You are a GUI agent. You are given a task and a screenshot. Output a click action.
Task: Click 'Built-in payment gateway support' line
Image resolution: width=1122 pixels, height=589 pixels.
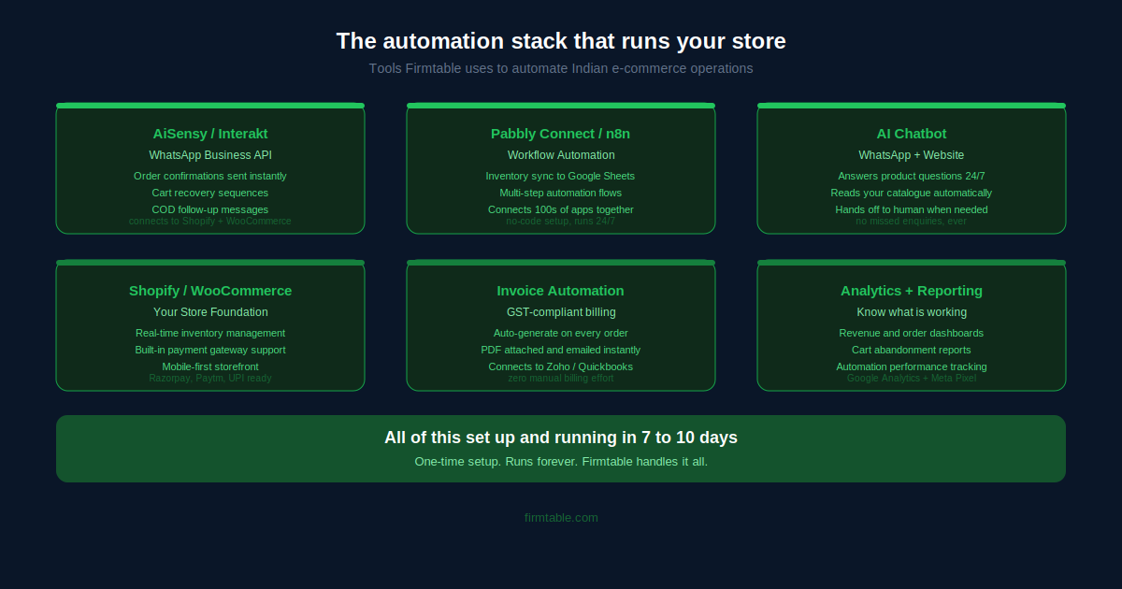point(210,350)
